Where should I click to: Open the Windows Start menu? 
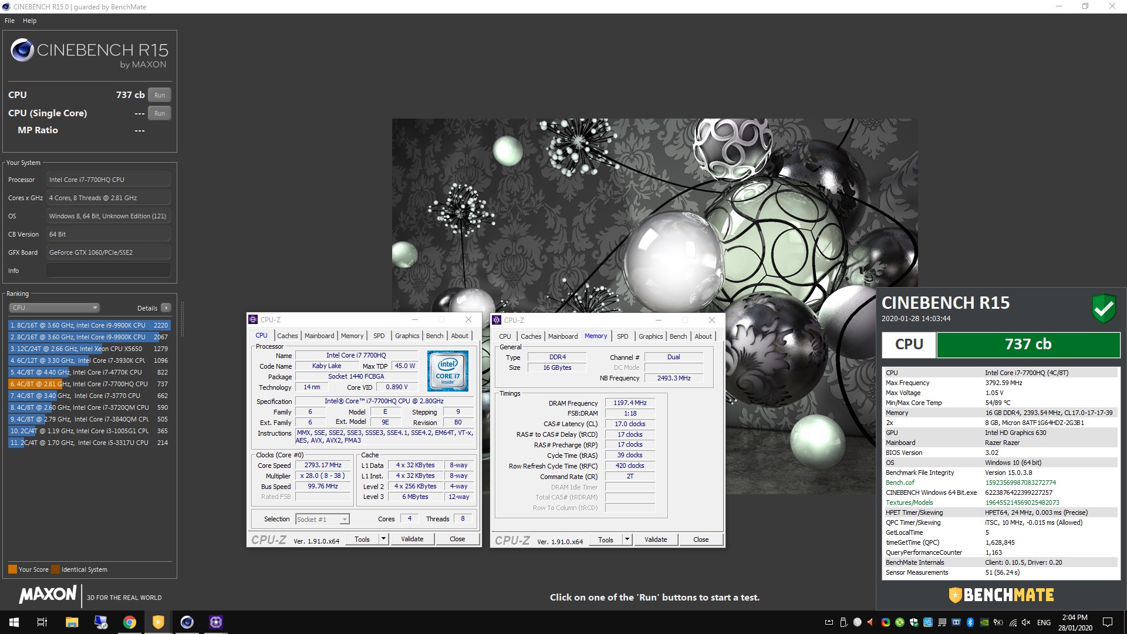coord(14,622)
